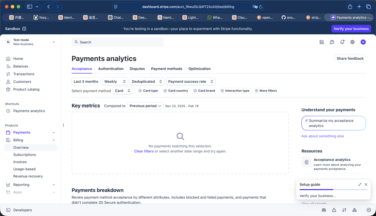
Task: Open the help question-mark icon
Action: [x=332, y=42]
